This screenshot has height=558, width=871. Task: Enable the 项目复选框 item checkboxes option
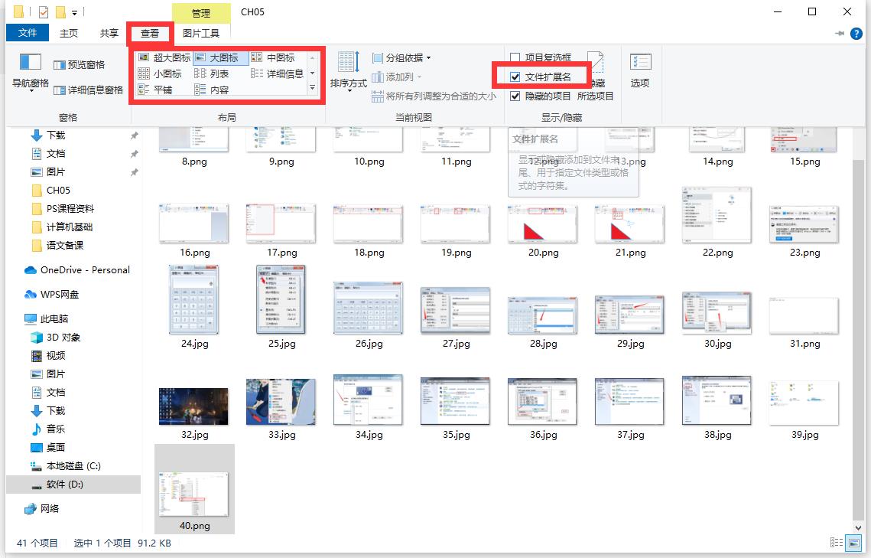tap(515, 57)
